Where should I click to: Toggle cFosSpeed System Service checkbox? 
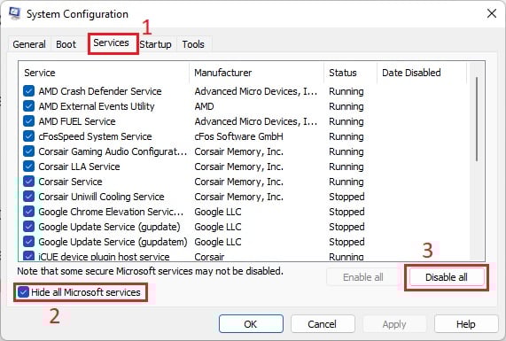(x=28, y=136)
